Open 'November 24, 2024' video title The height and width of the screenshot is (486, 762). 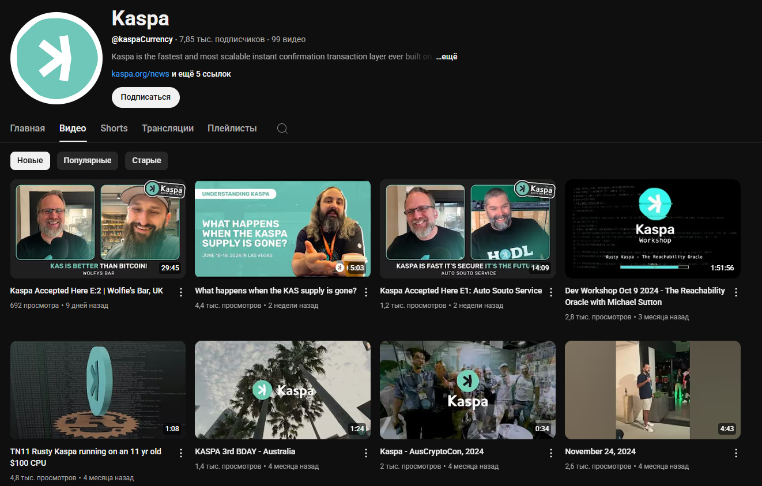601,452
